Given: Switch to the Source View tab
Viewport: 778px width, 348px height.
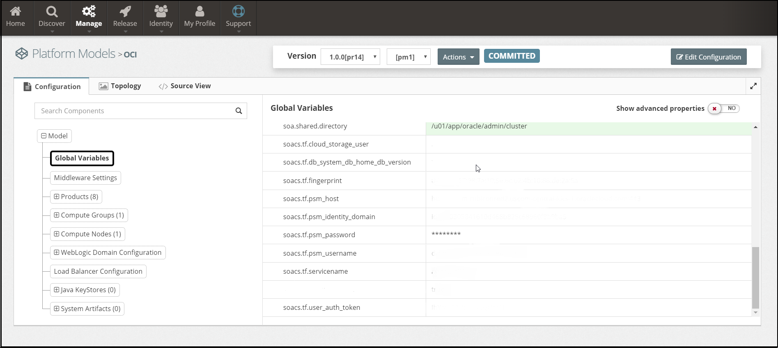Looking at the screenshot, I should [x=185, y=86].
